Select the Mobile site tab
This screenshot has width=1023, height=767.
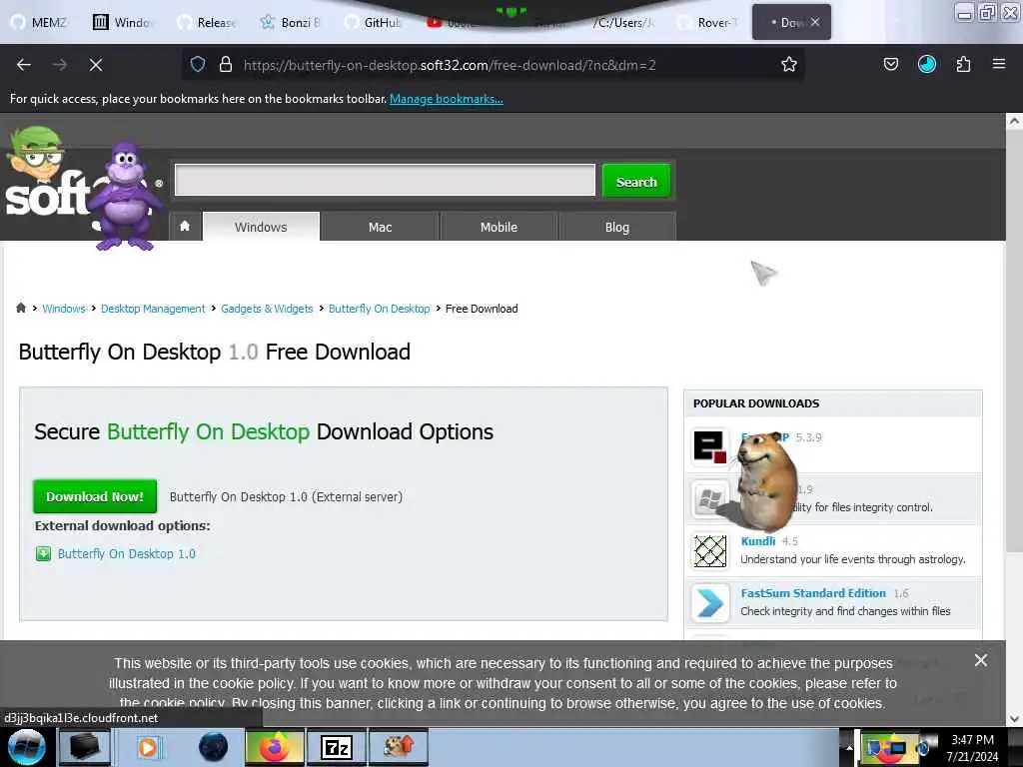coord(499,227)
